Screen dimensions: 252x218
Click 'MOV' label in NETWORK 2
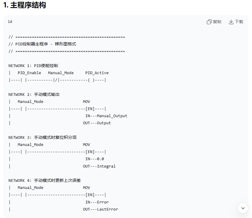click(87, 102)
